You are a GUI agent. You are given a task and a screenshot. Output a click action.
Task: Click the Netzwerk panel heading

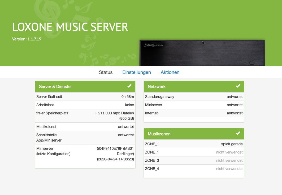[157, 86]
